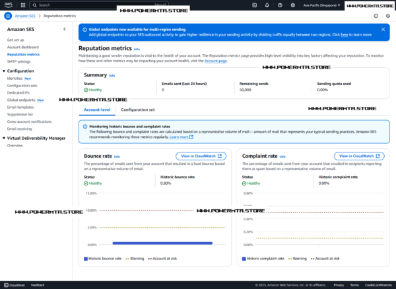Open the AWS services grid menu
This screenshot has width=396, height=289.
[23, 5]
